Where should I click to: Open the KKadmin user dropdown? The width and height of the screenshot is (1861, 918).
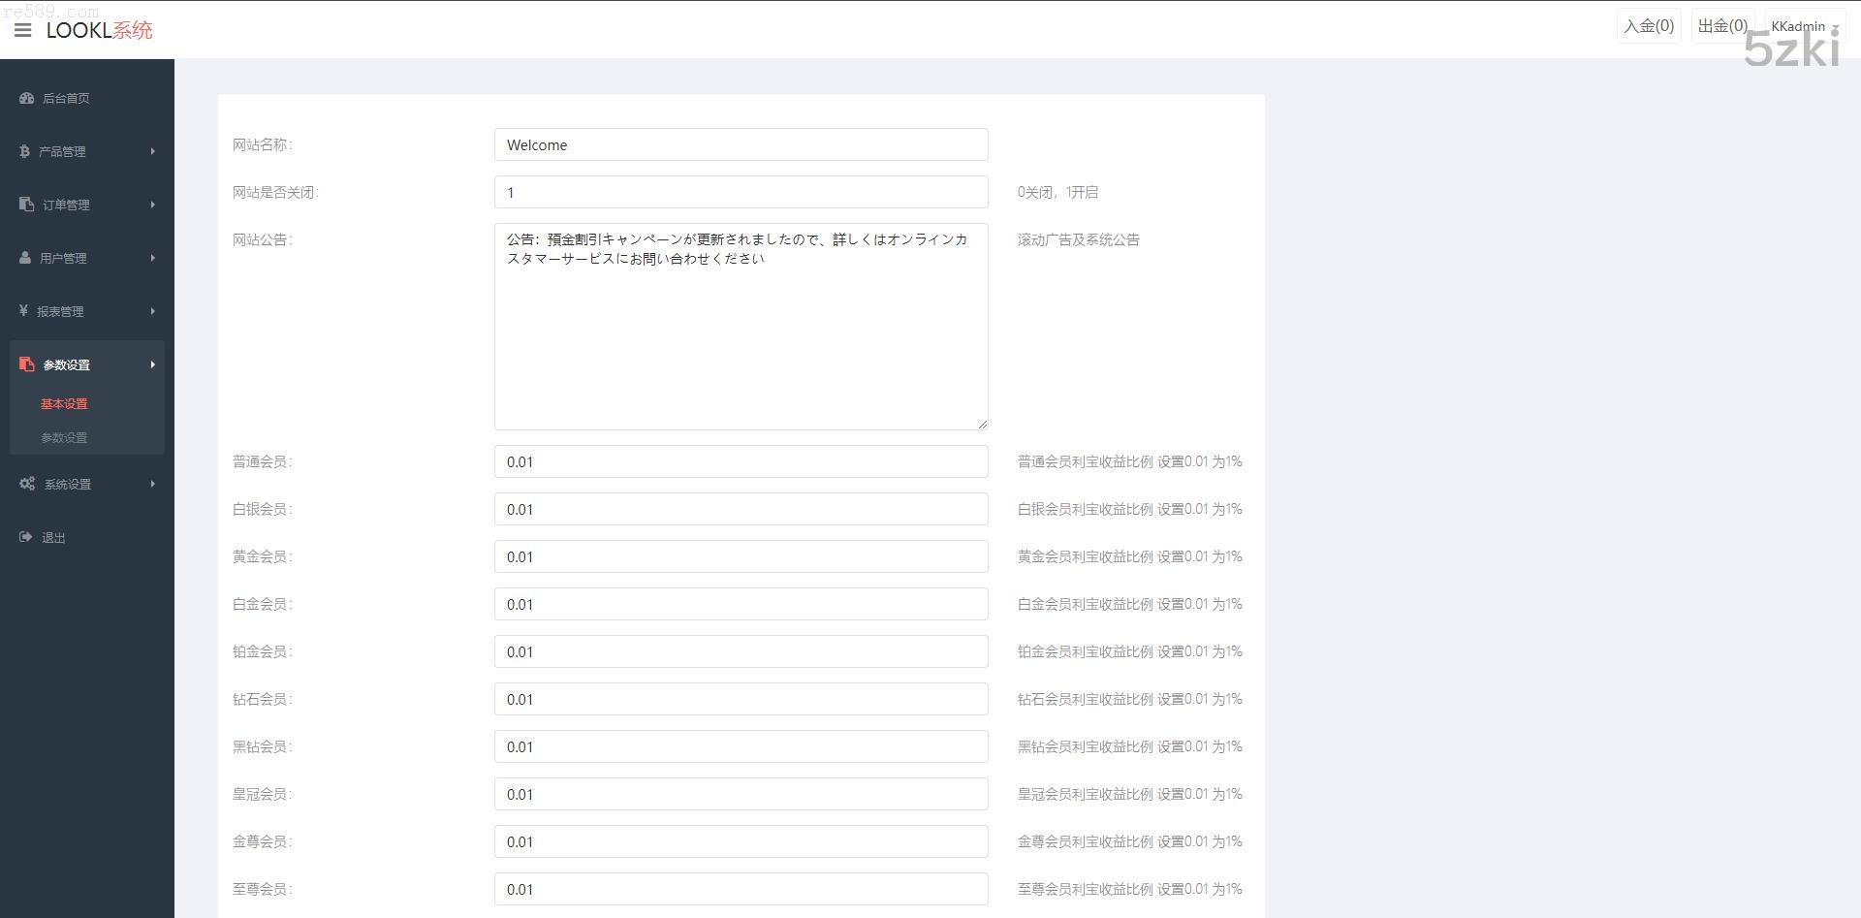[x=1804, y=27]
